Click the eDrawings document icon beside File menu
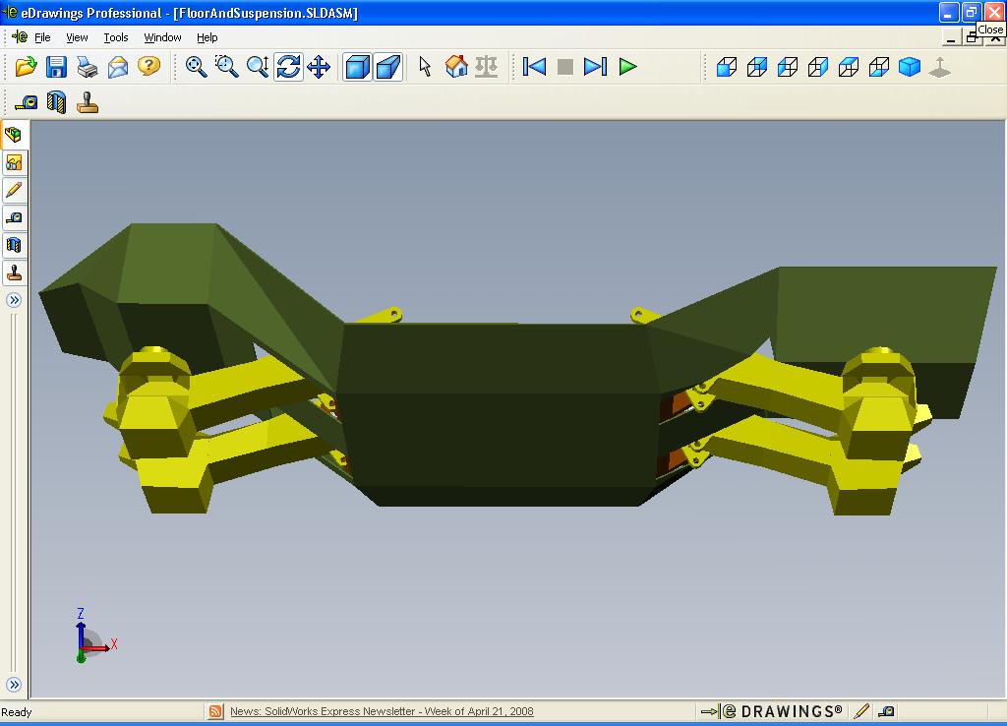Screen dimensions: 1007x726 (20, 37)
